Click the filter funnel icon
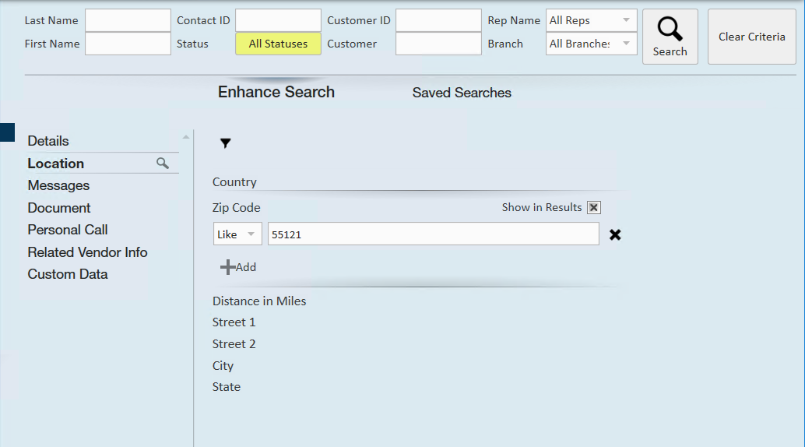The image size is (805, 447). (226, 143)
